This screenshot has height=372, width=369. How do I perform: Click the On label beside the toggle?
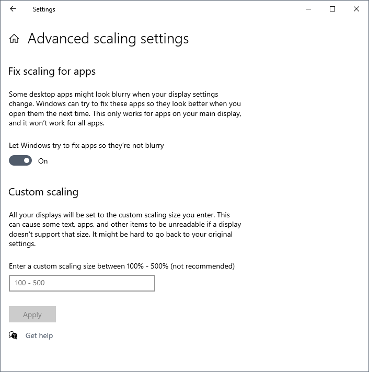click(x=43, y=161)
